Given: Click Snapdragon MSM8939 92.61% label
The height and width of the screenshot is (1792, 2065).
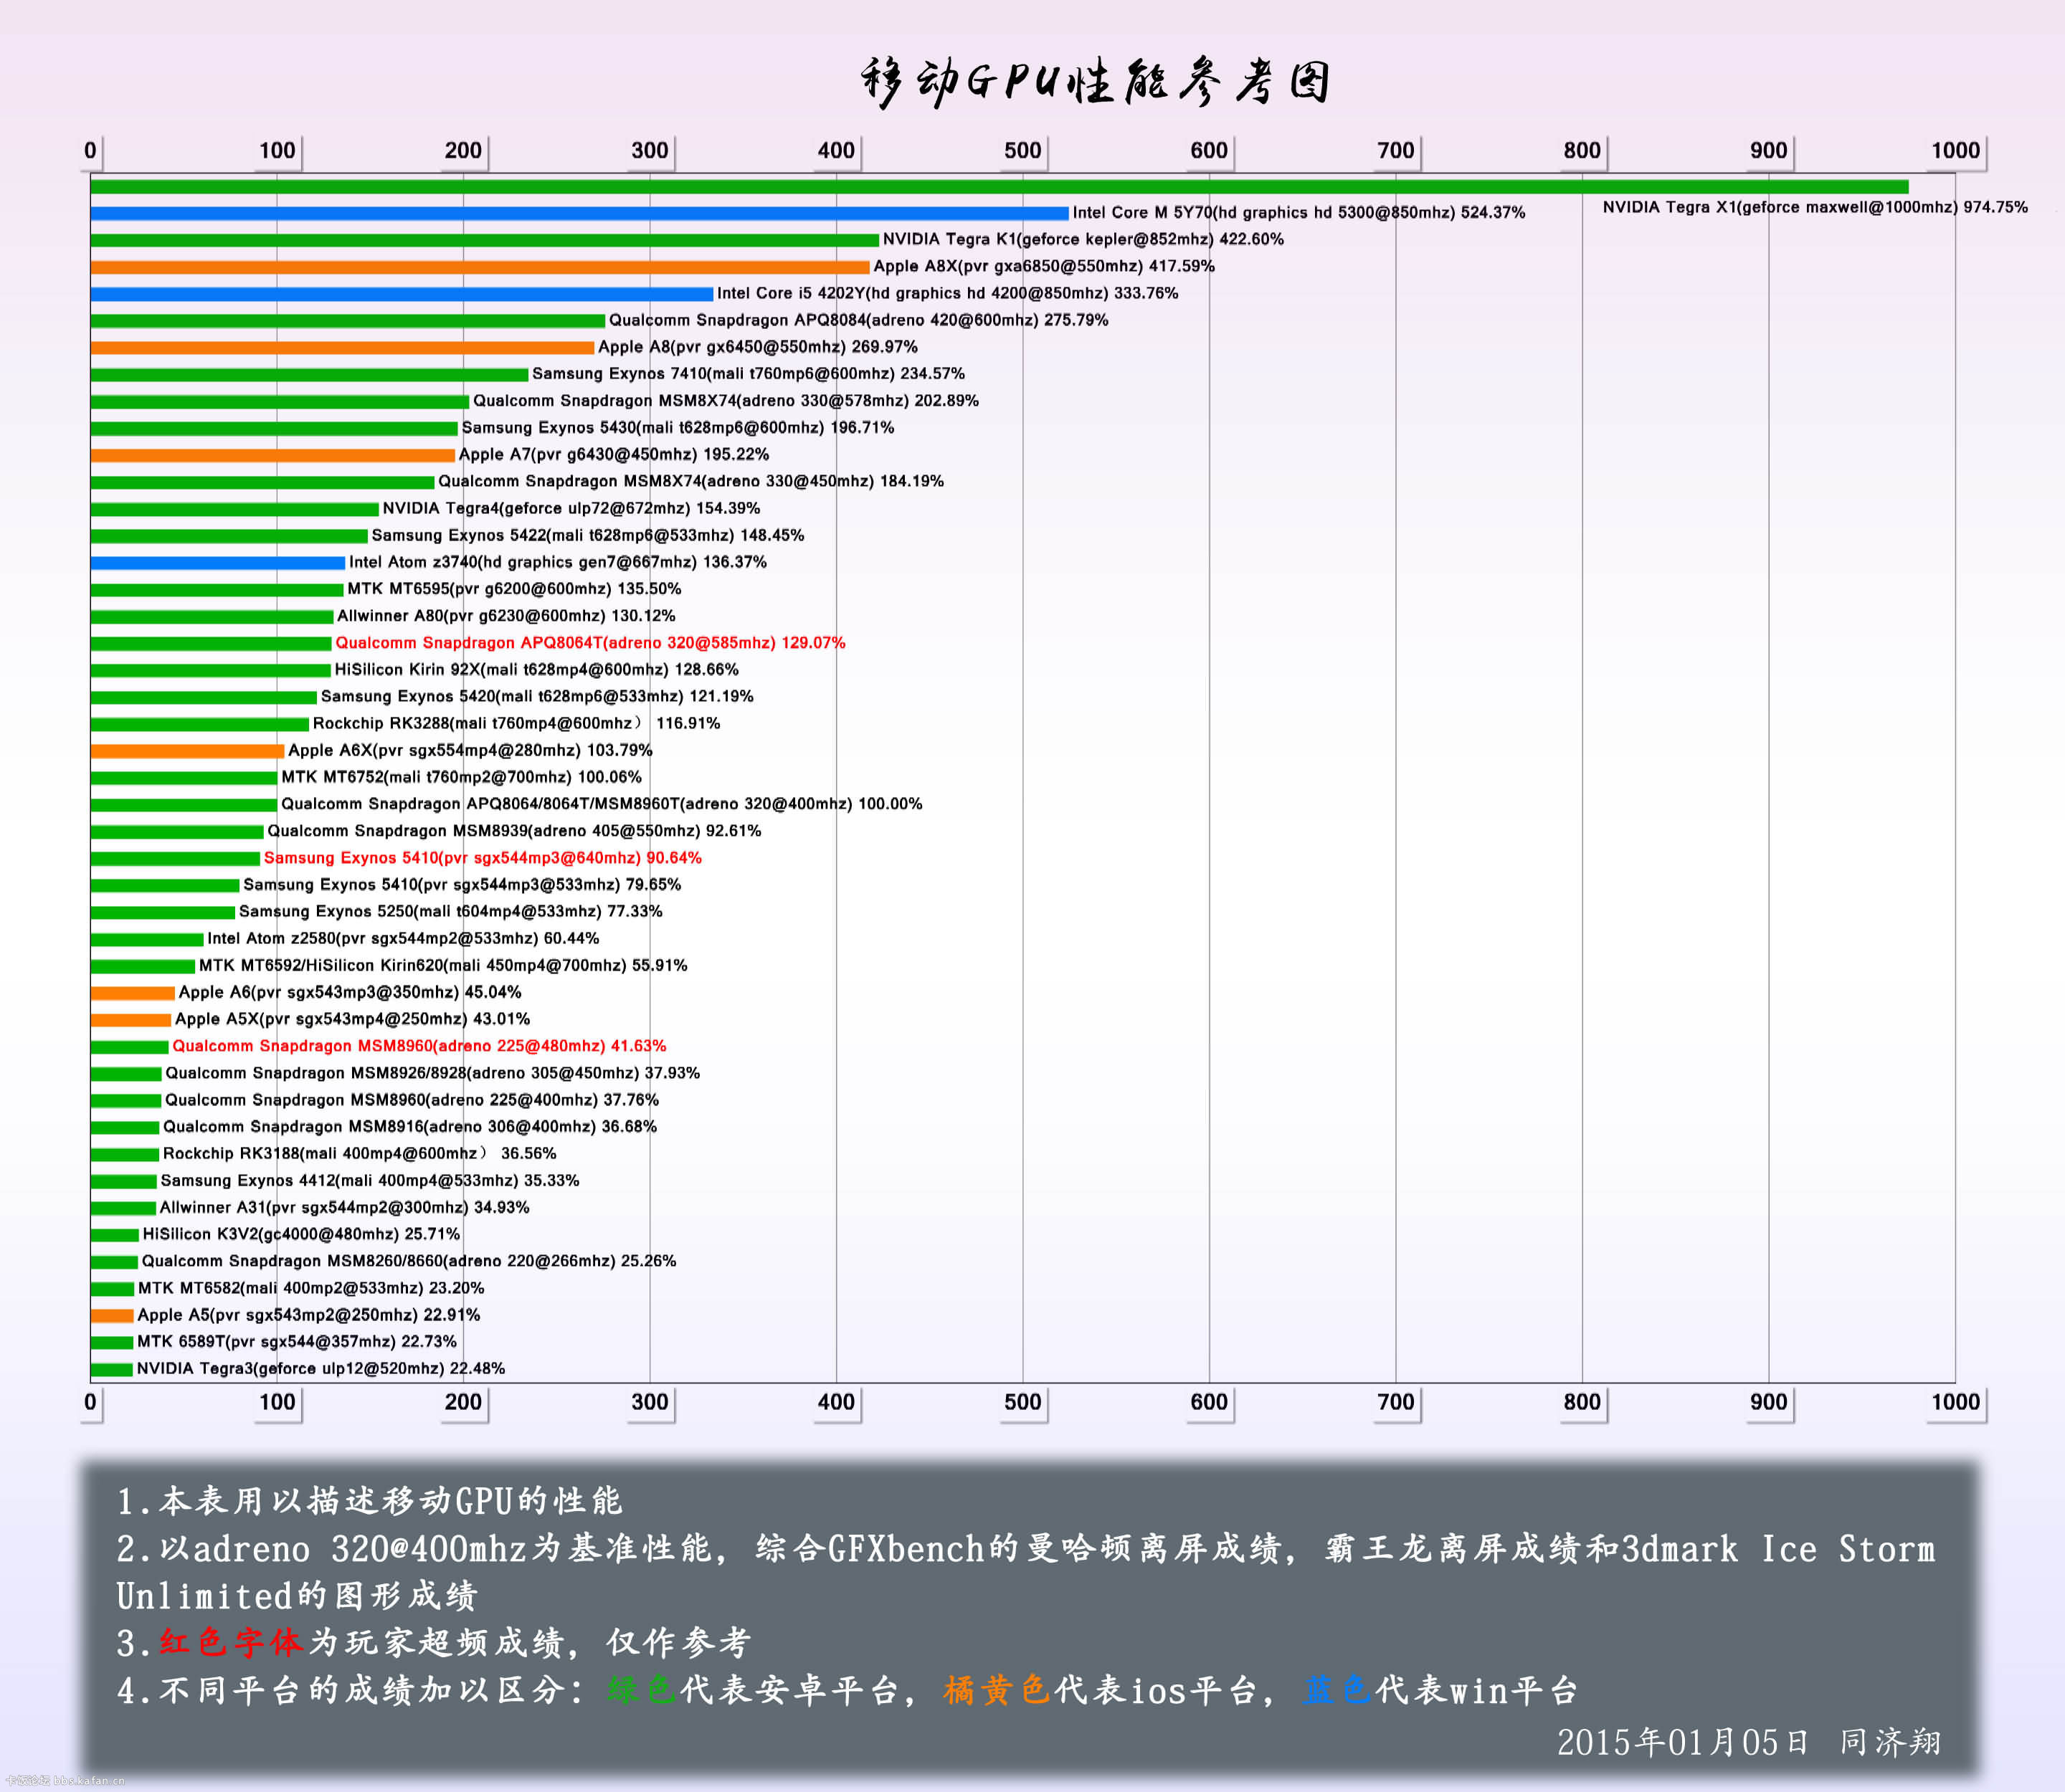Looking at the screenshot, I should pyautogui.click(x=514, y=831).
